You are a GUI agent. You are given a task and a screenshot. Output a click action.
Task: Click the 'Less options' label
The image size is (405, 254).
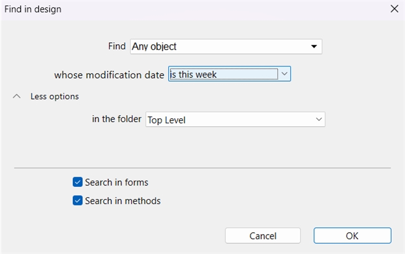[x=55, y=96]
